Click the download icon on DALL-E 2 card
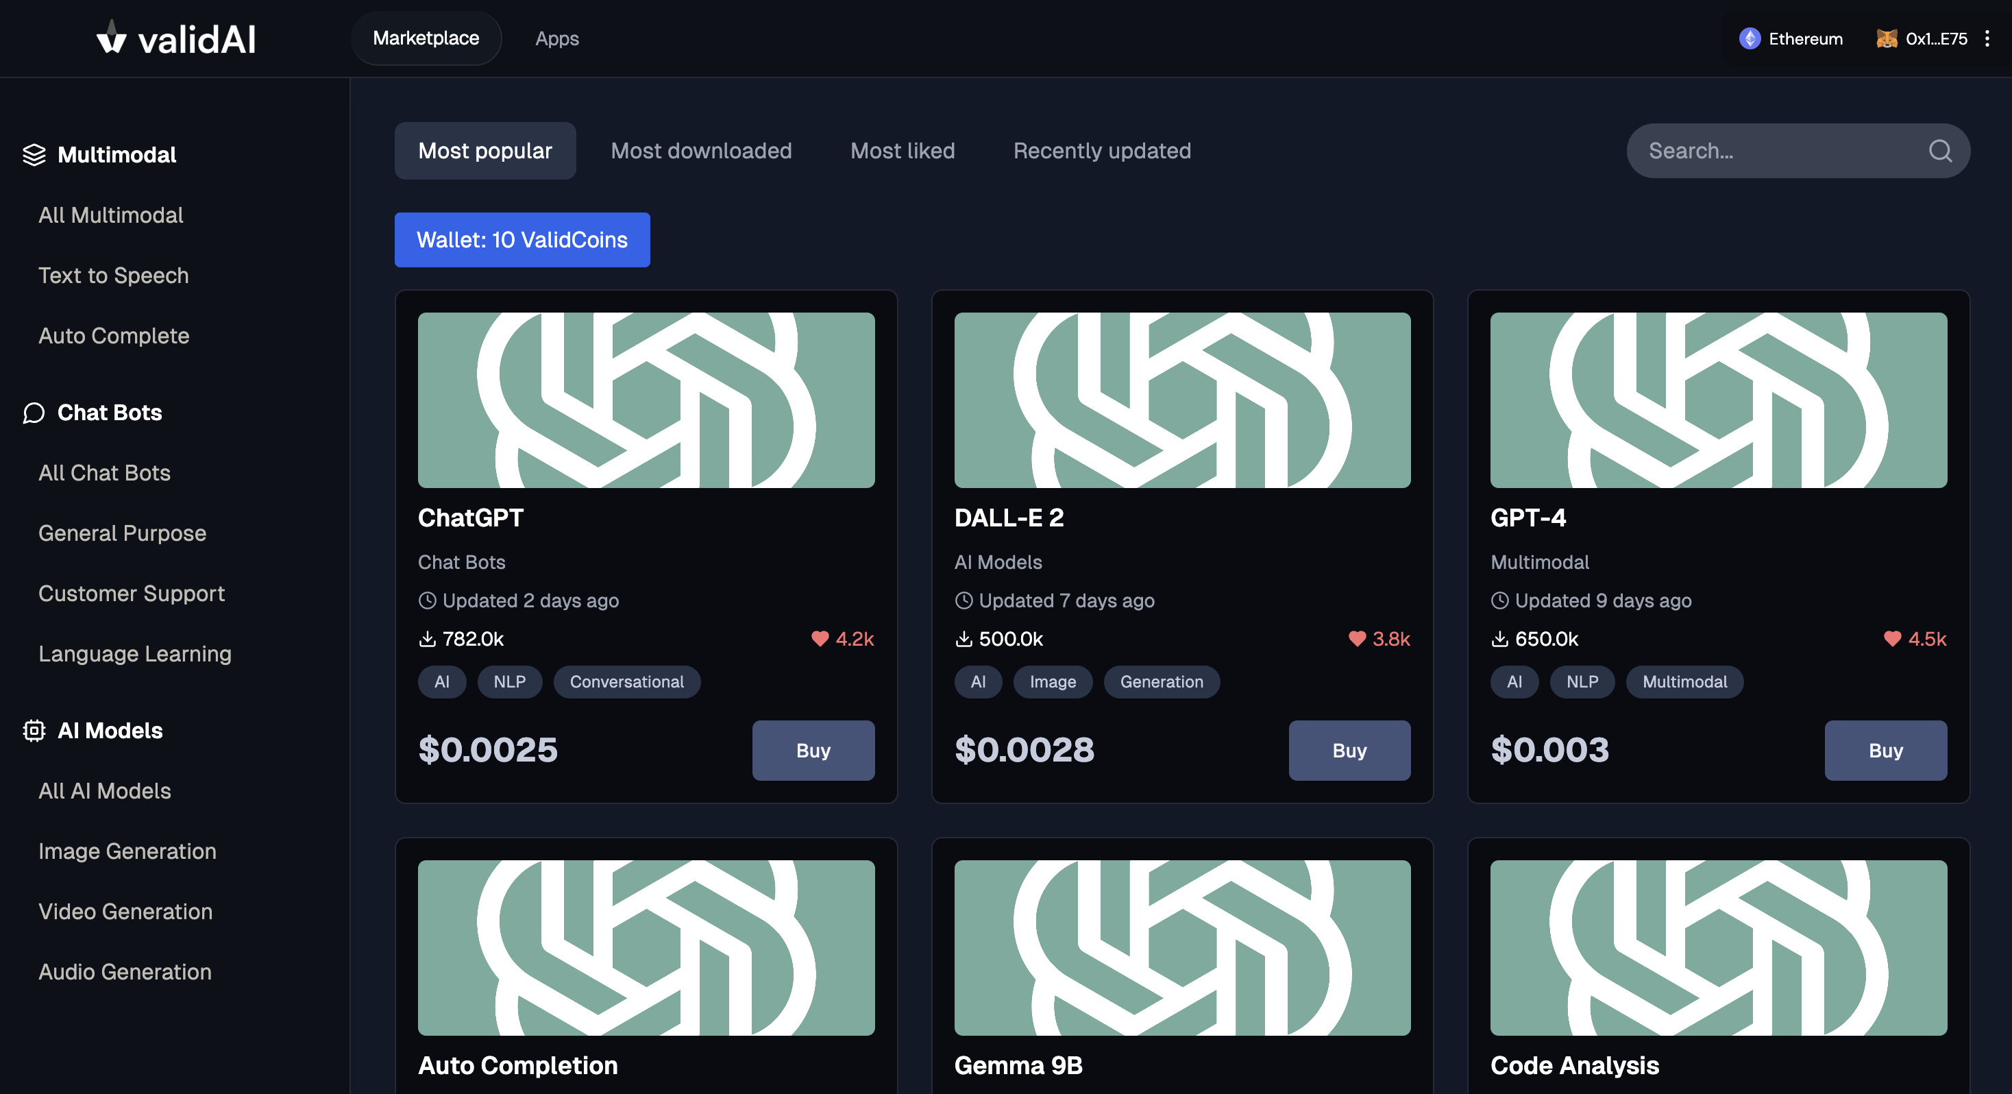Screen dimensions: 2012x1094 pos(964,640)
